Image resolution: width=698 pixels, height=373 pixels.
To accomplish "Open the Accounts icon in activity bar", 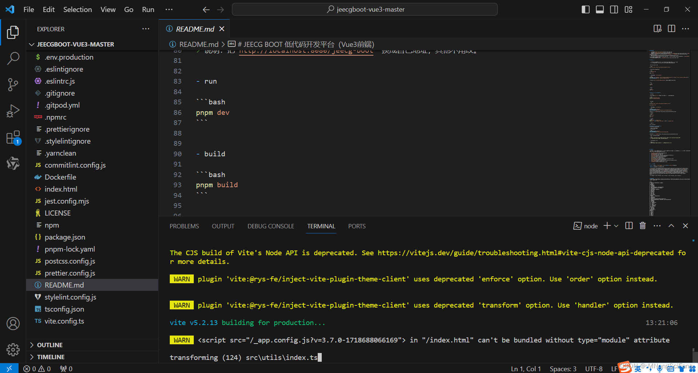I will (x=13, y=324).
